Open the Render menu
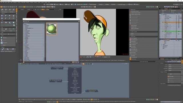The height and width of the screenshot is (103, 183). 35,2
